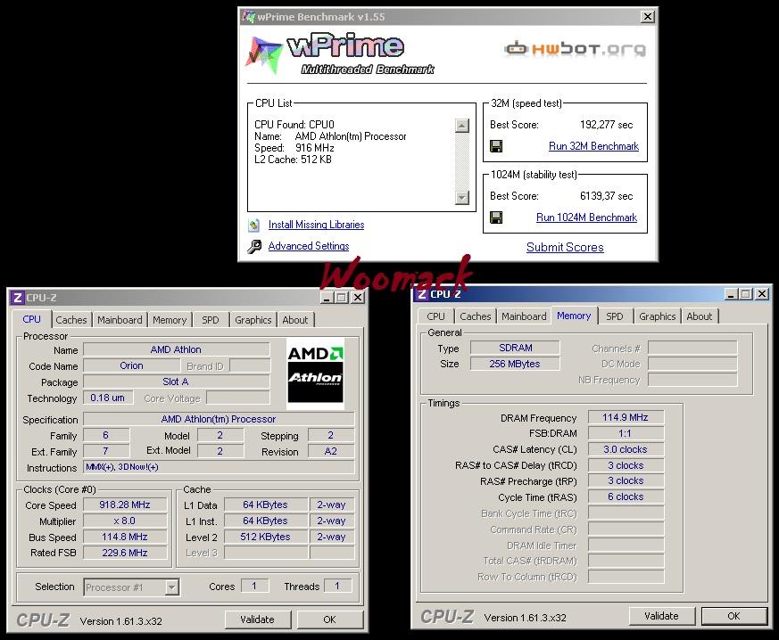
Task: Minimize the left CPU-Z window
Action: tap(327, 298)
